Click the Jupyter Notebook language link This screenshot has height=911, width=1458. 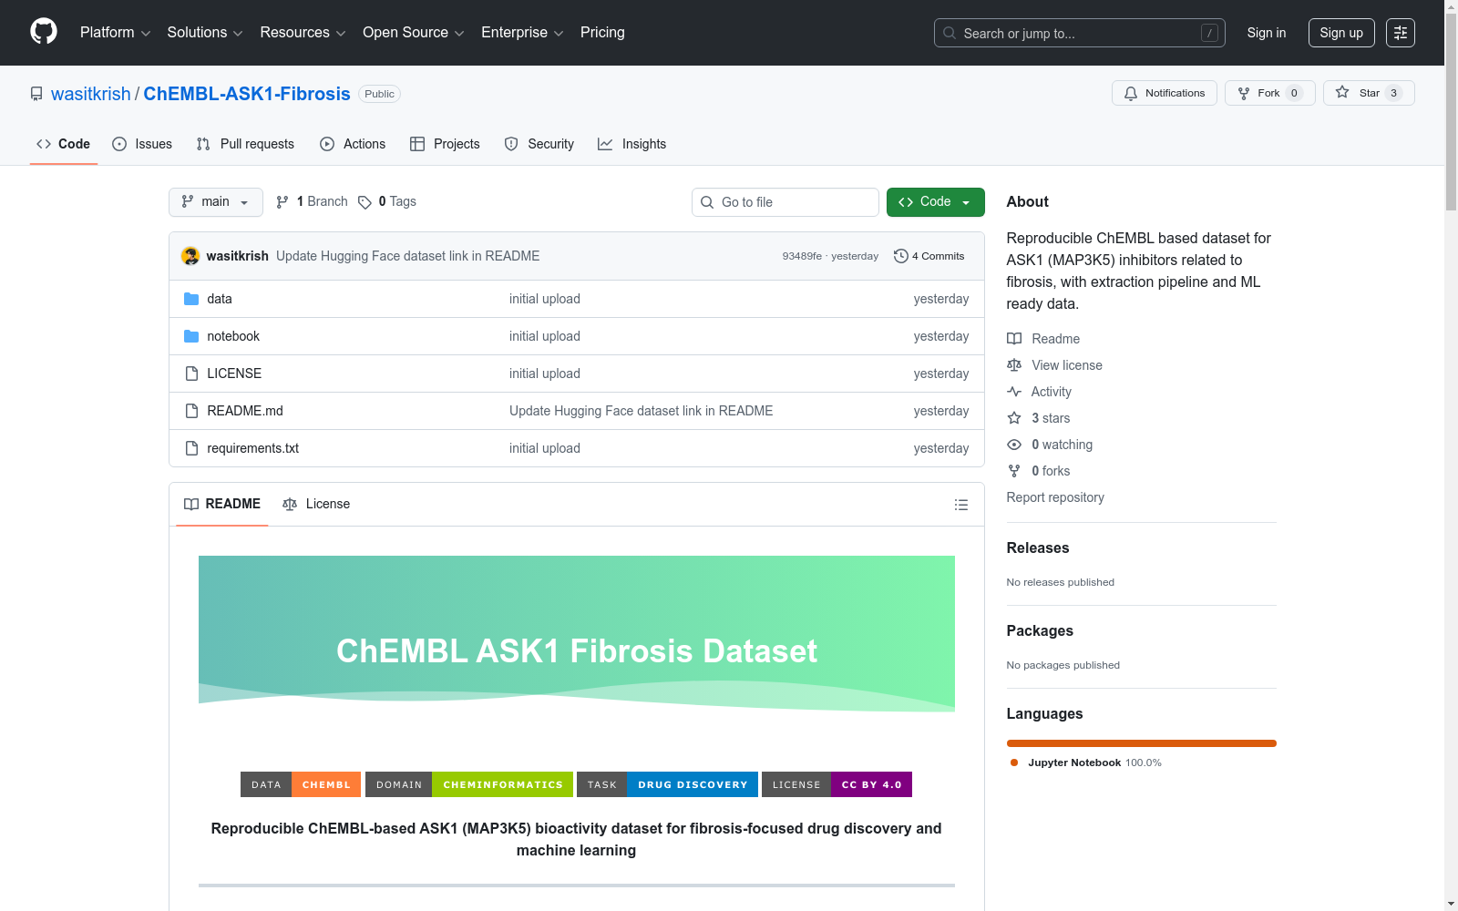tap(1085, 763)
